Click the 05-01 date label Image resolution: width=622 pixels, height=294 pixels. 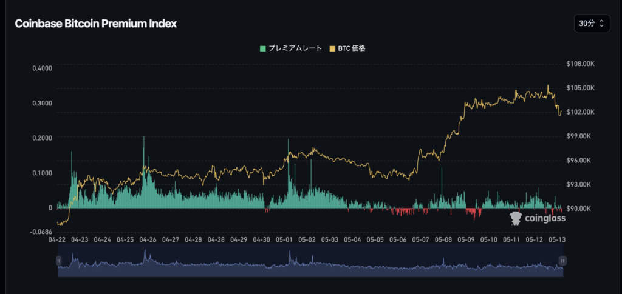pos(284,239)
